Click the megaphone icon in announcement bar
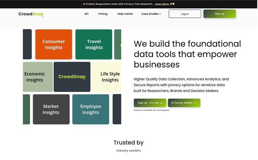Screen dimensions: 258x160 [84, 4]
